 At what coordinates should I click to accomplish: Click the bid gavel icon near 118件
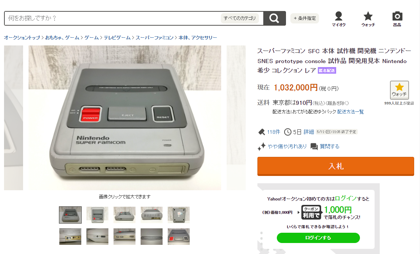[261, 132]
